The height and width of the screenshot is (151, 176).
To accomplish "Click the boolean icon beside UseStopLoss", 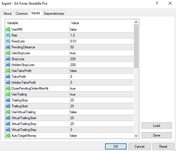I will click(8, 53).
